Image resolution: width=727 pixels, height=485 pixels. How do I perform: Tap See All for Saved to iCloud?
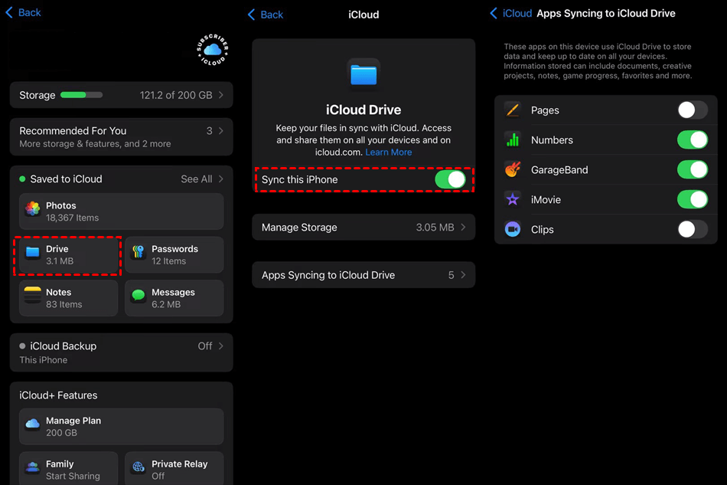click(197, 179)
